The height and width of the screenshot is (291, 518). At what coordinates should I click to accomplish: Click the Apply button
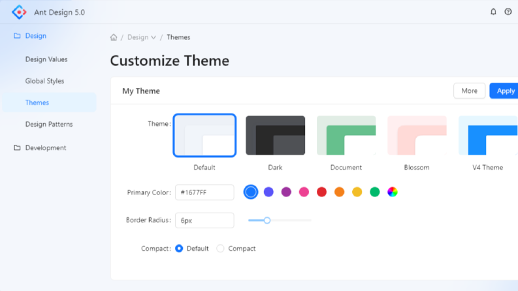(x=504, y=91)
